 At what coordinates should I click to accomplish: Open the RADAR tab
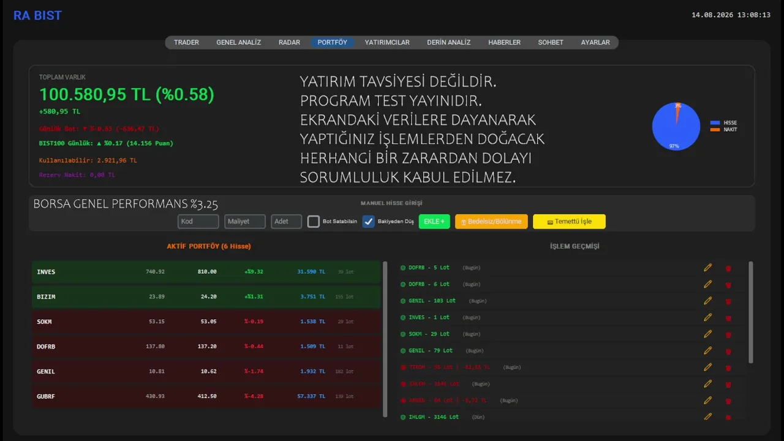[289, 42]
